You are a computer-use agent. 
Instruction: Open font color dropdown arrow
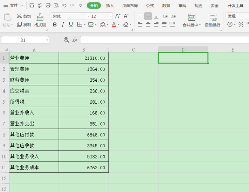coord(118,25)
